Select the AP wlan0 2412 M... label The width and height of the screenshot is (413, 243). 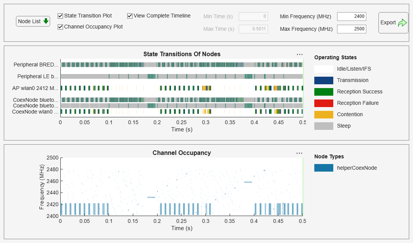[35, 88]
